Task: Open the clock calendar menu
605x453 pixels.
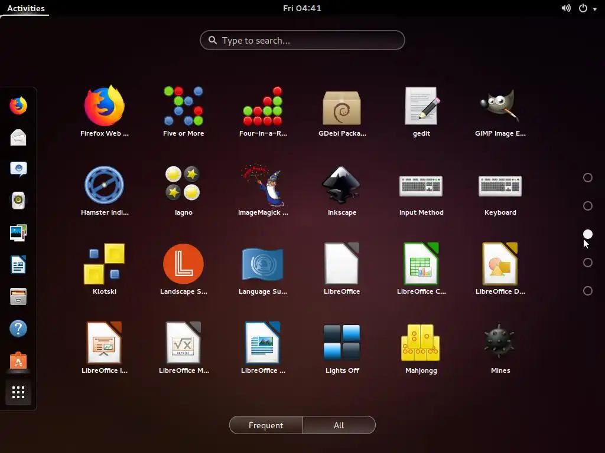Action: (302, 8)
